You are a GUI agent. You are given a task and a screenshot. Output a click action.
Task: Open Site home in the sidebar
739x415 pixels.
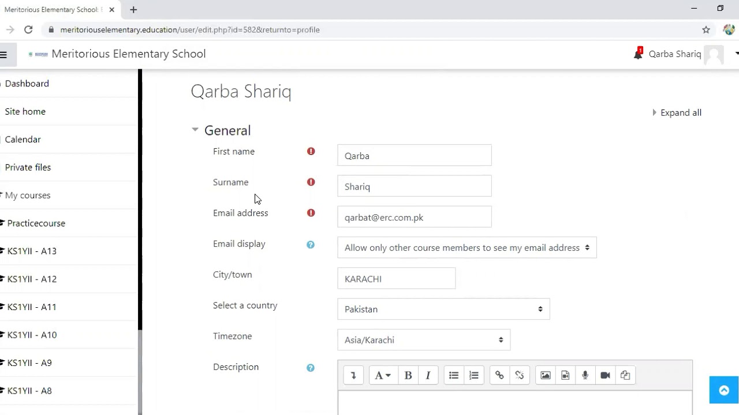(x=25, y=111)
